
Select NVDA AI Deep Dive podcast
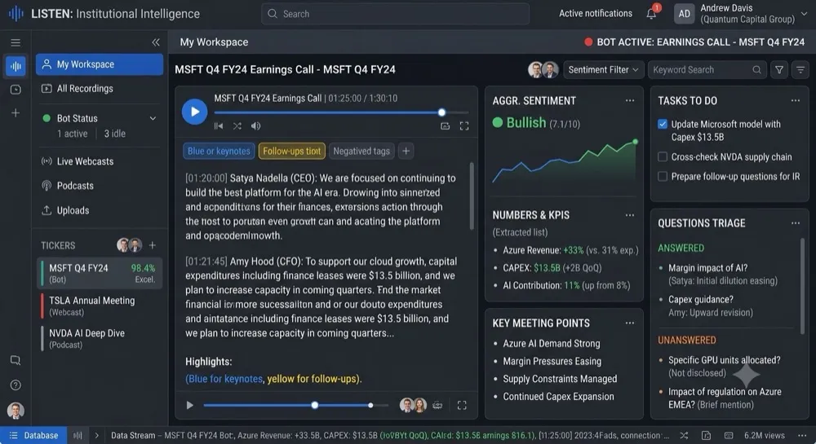[100, 339]
